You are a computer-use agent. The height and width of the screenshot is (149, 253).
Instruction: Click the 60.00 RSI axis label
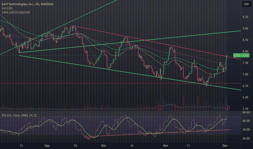coord(246,121)
